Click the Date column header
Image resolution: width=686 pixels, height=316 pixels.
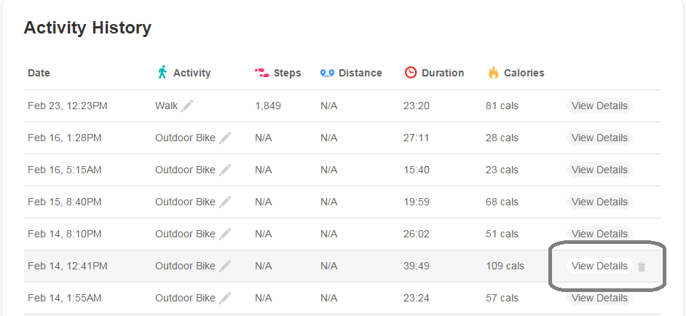[39, 73]
